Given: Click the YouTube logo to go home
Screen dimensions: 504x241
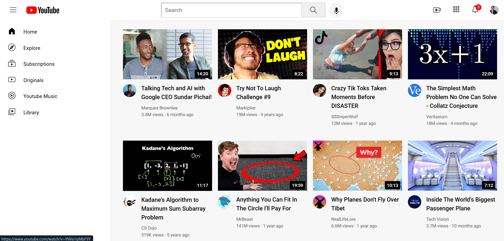Looking at the screenshot, I should [43, 10].
